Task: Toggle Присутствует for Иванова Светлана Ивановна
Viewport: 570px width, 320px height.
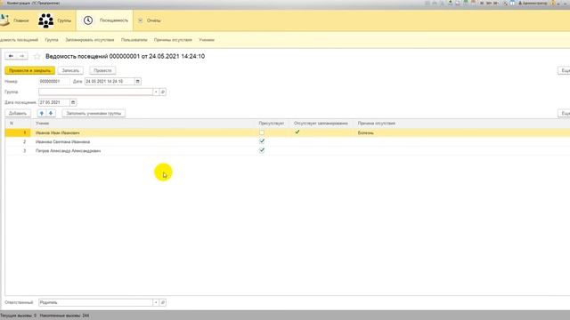Action: [262, 141]
